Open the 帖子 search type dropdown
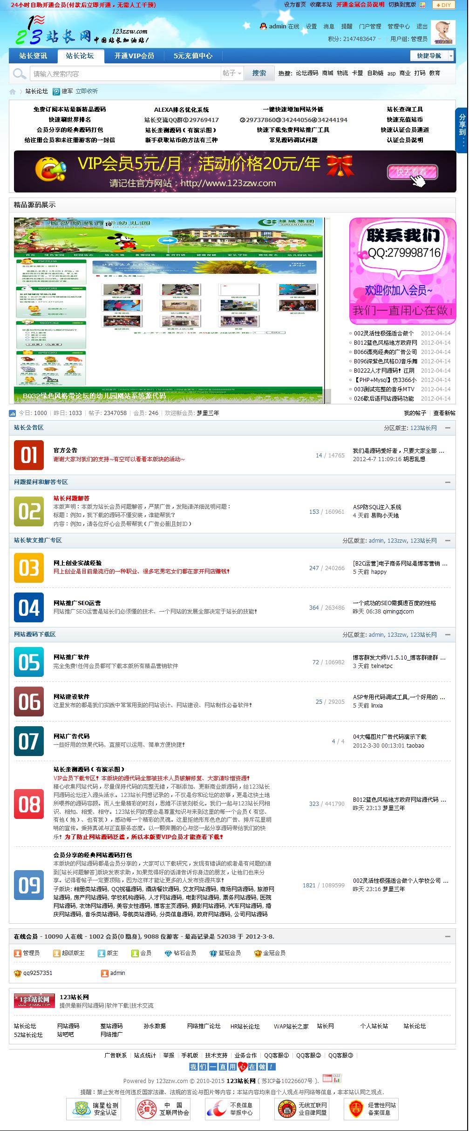Image resolution: width=469 pixels, height=1131 pixels. point(232,74)
